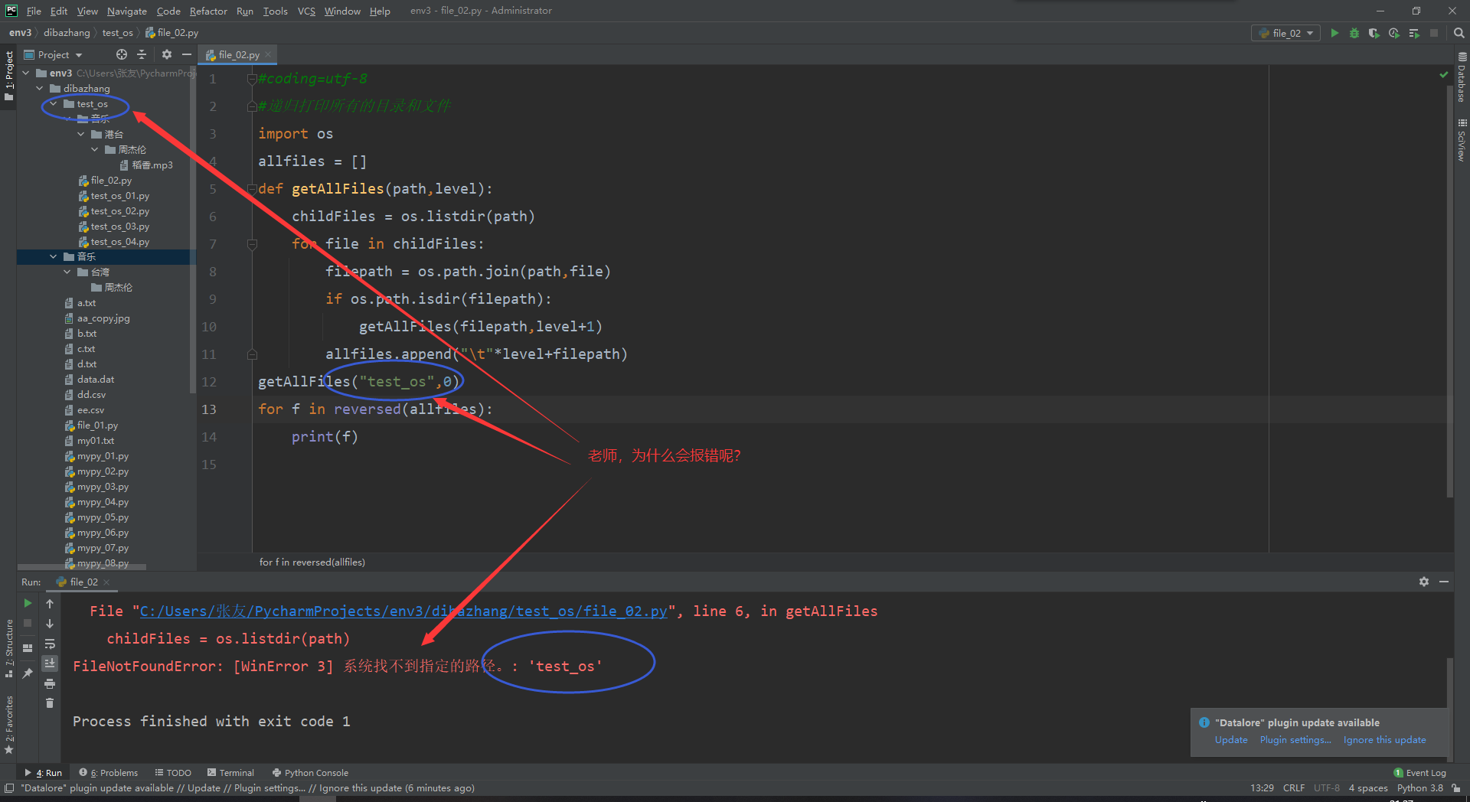This screenshot has height=802, width=1470.
Task: Open the file_02 run configuration dropdown
Action: [1286, 33]
